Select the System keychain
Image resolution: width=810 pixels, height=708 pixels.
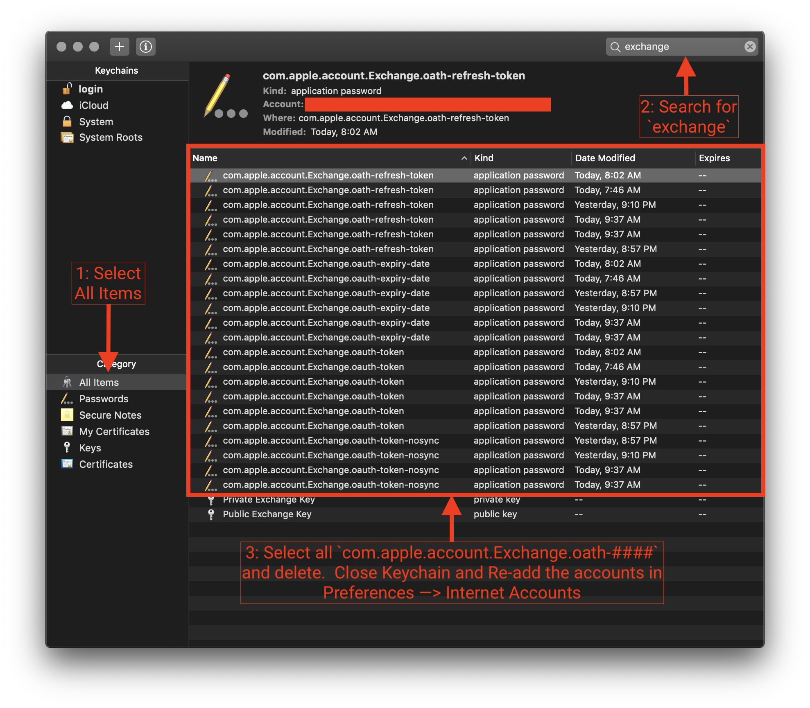pyautogui.click(x=117, y=122)
